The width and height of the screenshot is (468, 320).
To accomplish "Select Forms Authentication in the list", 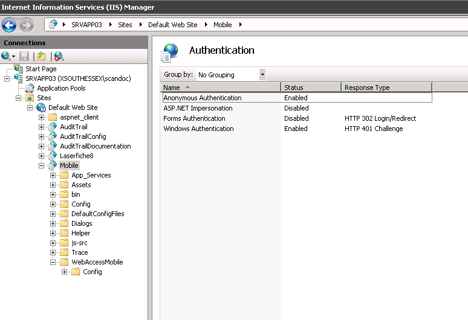I will click(194, 118).
